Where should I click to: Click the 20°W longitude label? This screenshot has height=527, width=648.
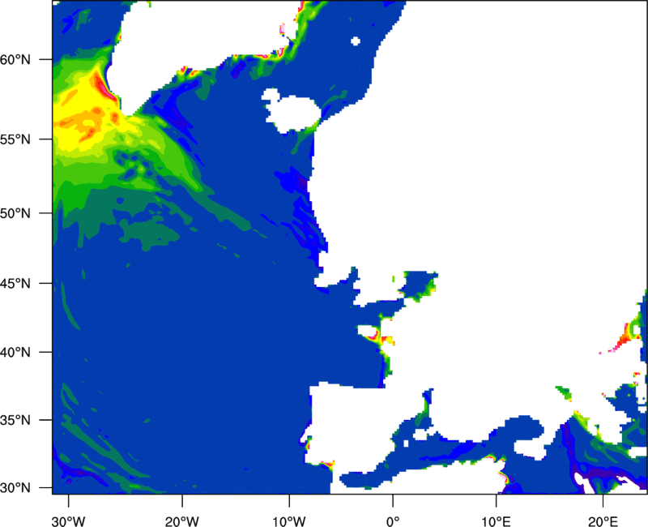coord(181,521)
